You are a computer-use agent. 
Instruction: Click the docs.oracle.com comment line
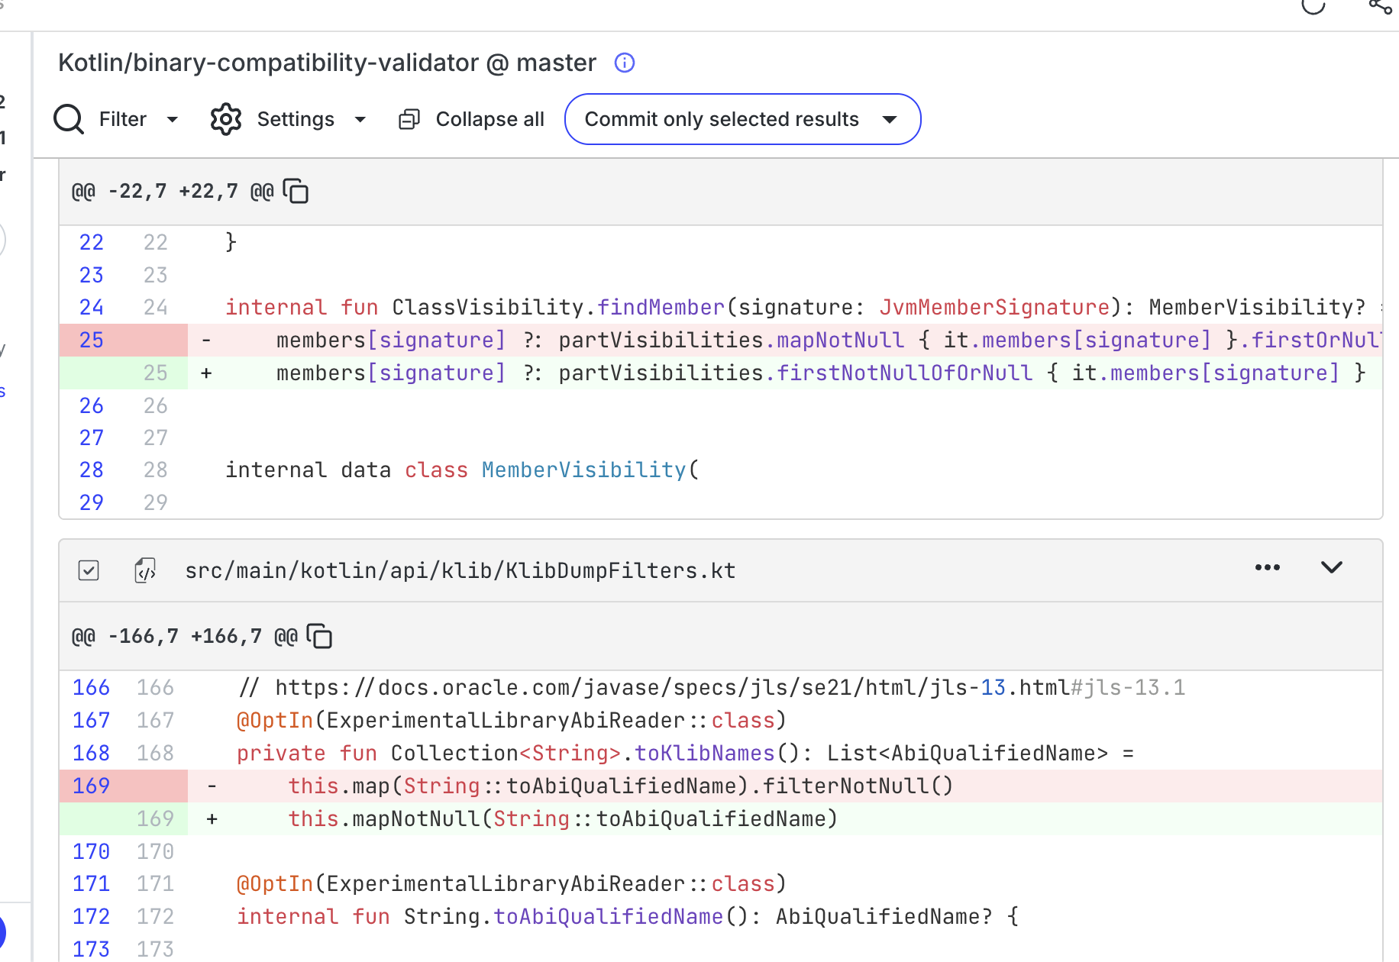click(x=712, y=687)
